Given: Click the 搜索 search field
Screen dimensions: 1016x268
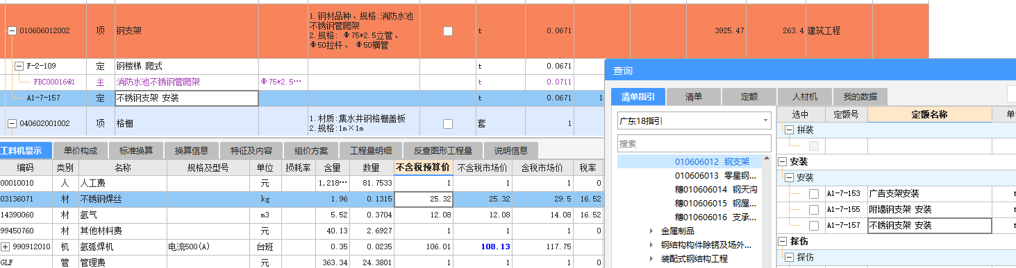Looking at the screenshot, I should [694, 143].
